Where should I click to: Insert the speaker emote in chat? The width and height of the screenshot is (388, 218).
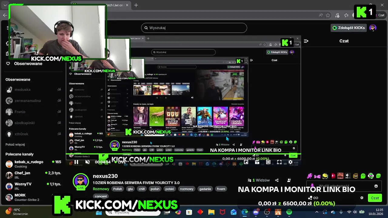pos(348,176)
